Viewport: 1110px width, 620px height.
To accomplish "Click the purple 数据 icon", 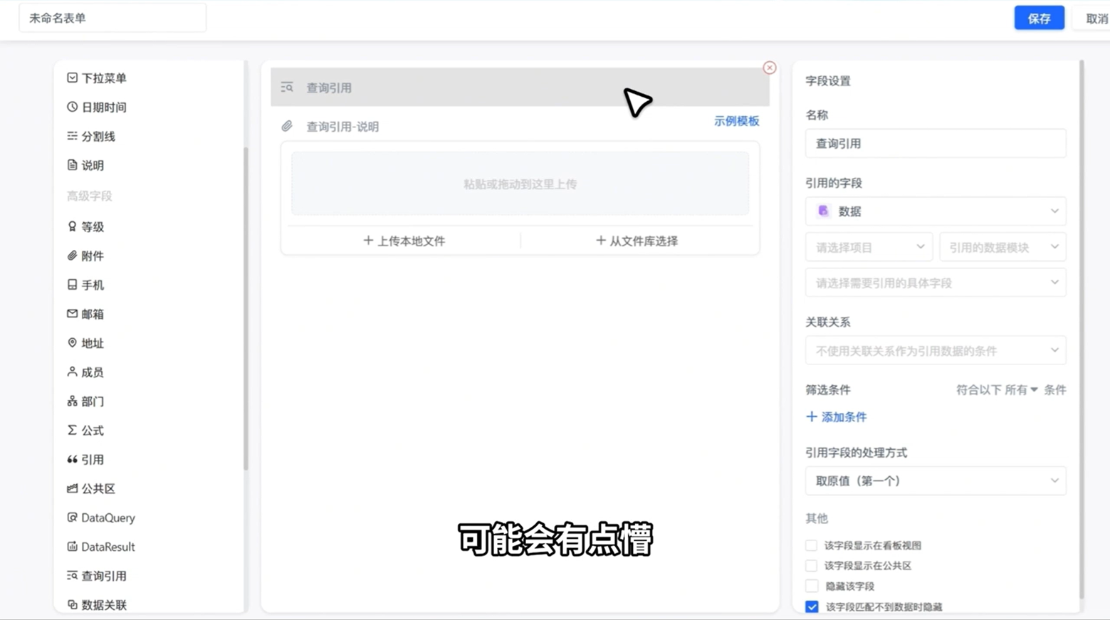I will 824,211.
